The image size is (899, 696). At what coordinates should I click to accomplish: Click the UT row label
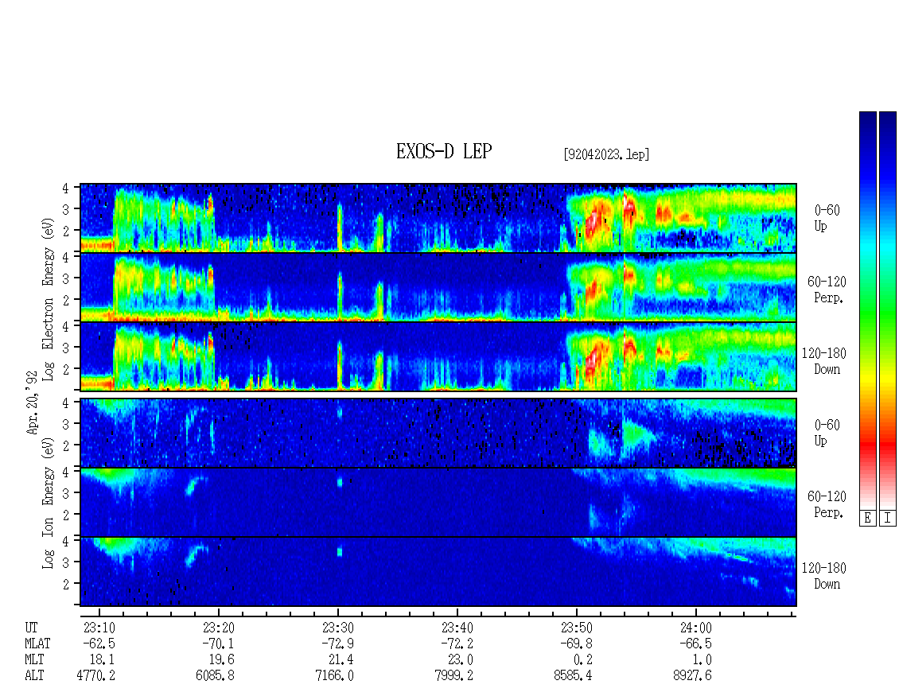[x=31, y=628]
